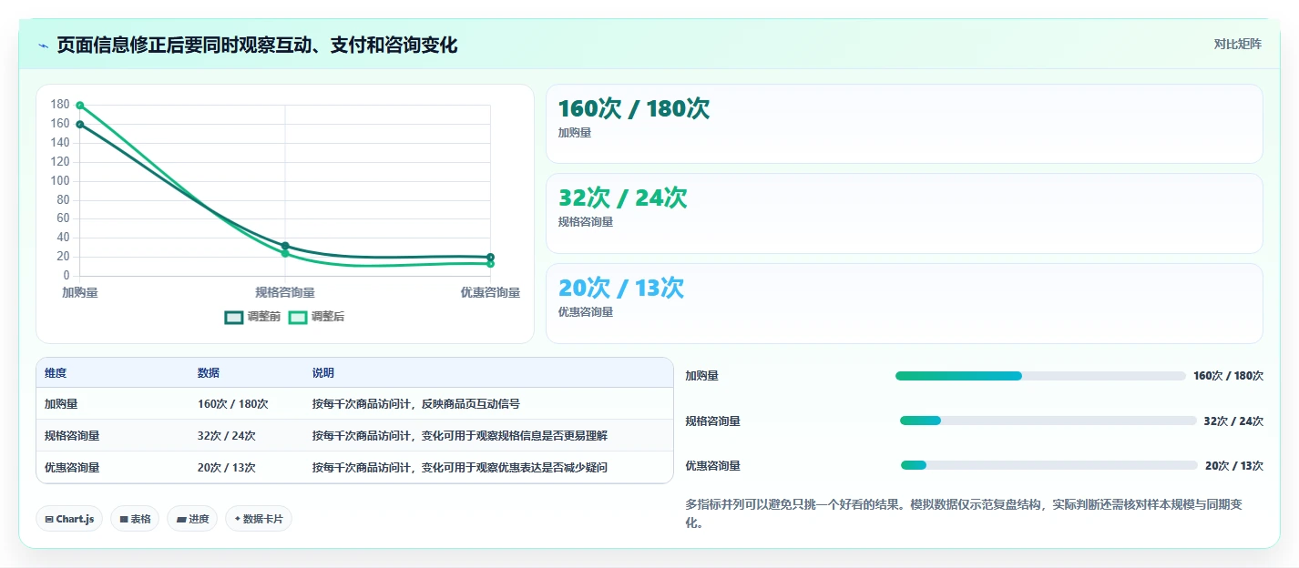This screenshot has width=1299, height=568.
Task: Click the 20次 / 13次 table cell
Action: 227,468
